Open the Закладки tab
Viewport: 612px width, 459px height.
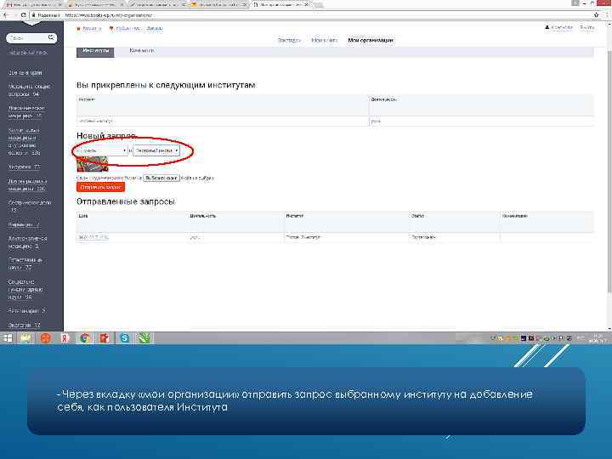click(x=289, y=40)
